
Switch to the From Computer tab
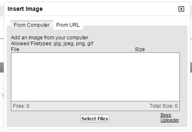32,25
